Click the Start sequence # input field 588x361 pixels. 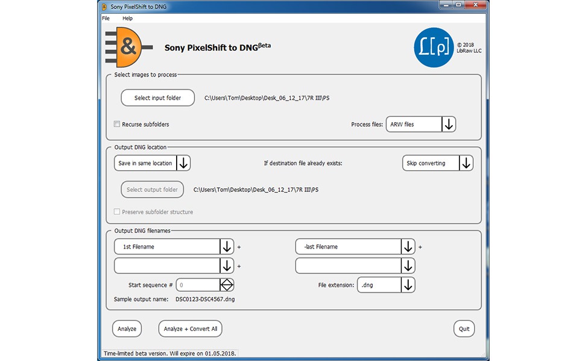point(198,285)
